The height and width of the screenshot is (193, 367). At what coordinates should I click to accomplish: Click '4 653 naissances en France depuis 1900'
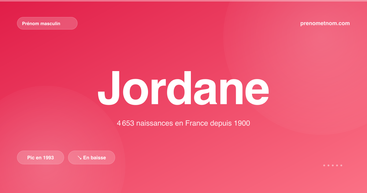(183, 123)
